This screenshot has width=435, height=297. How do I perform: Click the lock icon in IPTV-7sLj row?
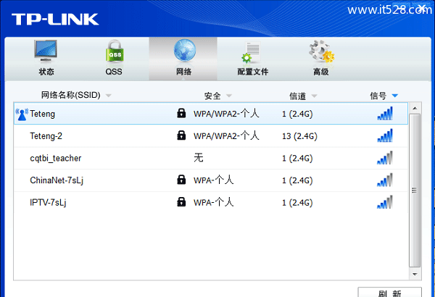(181, 202)
